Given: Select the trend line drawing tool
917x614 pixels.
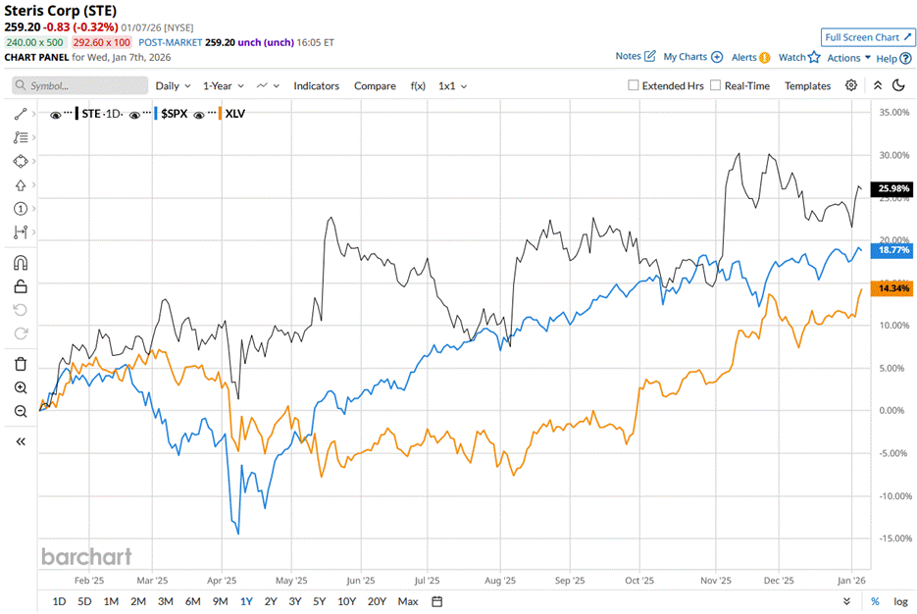Looking at the screenshot, I should pos(22,114).
